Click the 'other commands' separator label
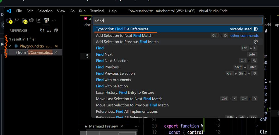The width and height of the screenshot is (279, 135). (x=244, y=36)
